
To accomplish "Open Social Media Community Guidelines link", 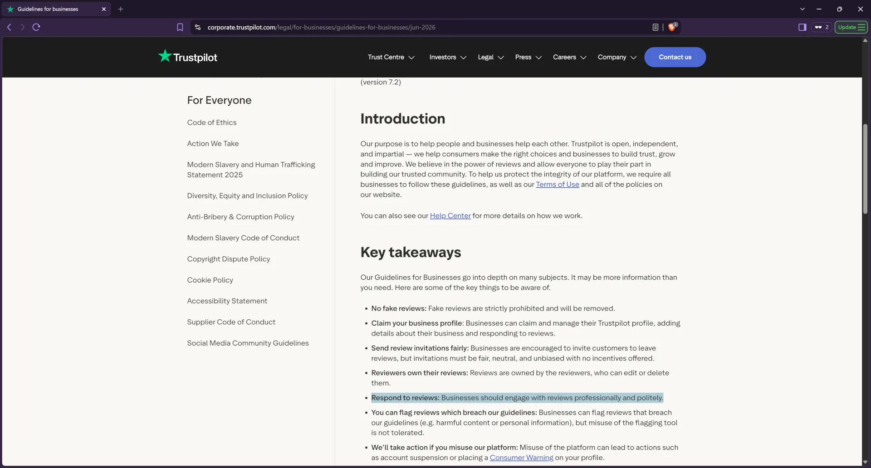I will click(x=248, y=343).
